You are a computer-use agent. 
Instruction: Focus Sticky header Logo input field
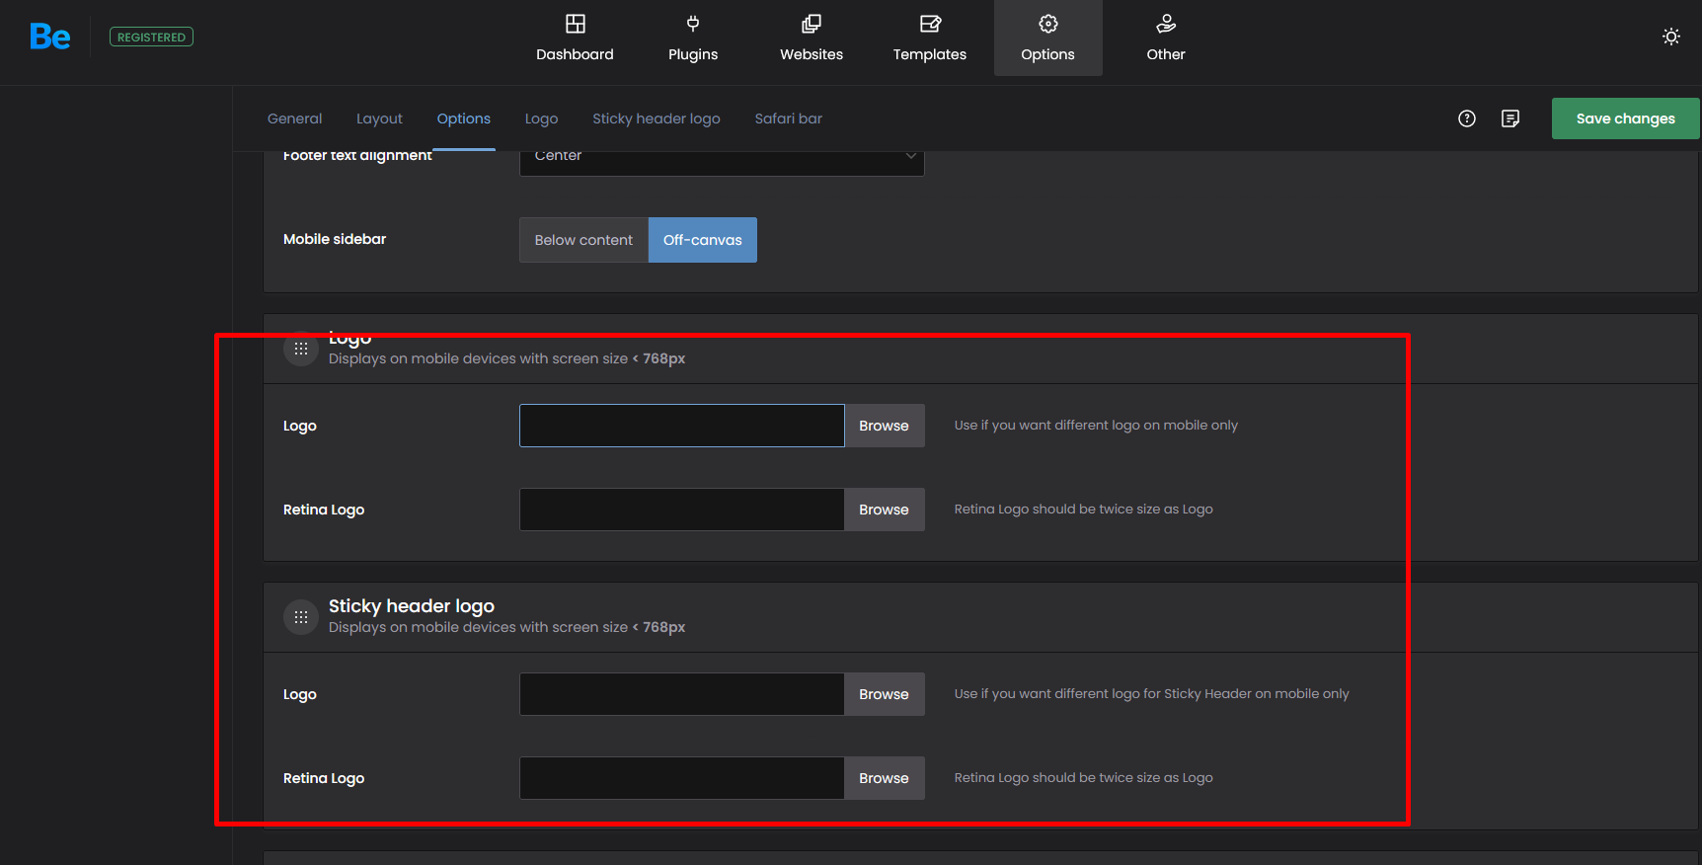pyautogui.click(x=682, y=694)
